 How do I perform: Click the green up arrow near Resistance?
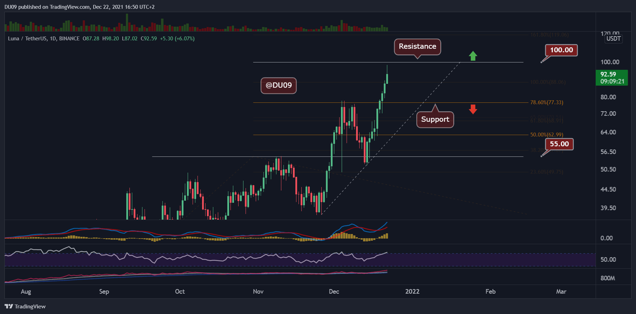473,56
